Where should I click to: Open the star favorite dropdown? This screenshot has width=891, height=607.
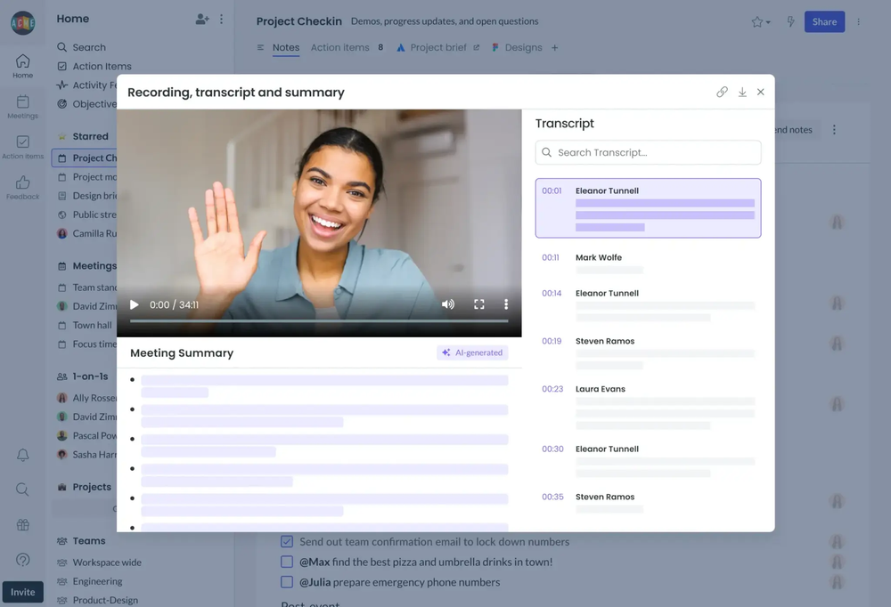pos(761,22)
